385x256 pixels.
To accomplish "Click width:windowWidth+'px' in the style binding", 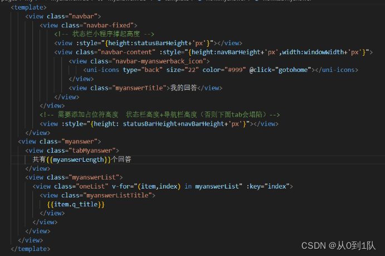I will click(322, 52).
